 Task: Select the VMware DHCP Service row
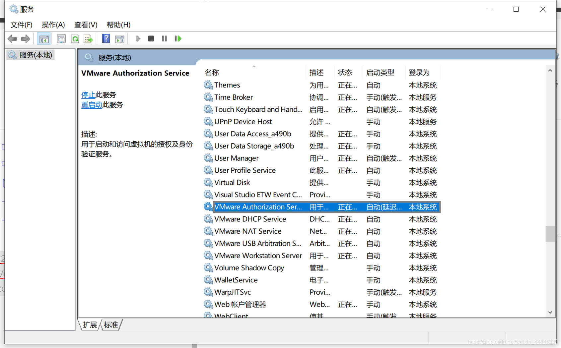(322, 219)
